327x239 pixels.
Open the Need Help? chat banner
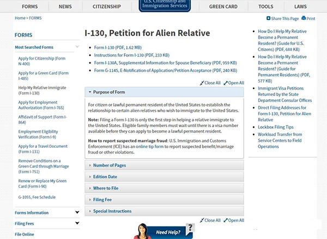pyautogui.click(x=163, y=231)
